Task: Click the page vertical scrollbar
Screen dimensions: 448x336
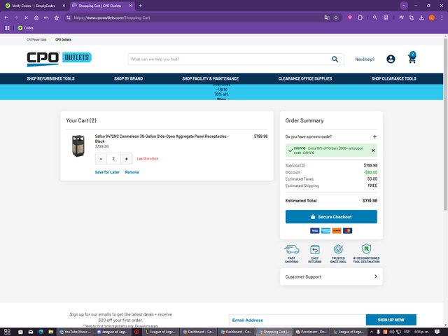Action: coord(445,124)
